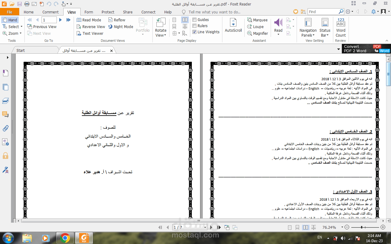Switch to the Protect ribbon tab
Viewport: 391px width, 244px height.
[108, 12]
